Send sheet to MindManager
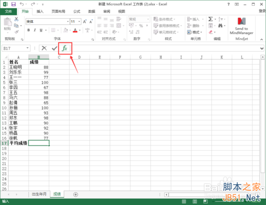The height and width of the screenshot is (205, 266). pos(242,26)
